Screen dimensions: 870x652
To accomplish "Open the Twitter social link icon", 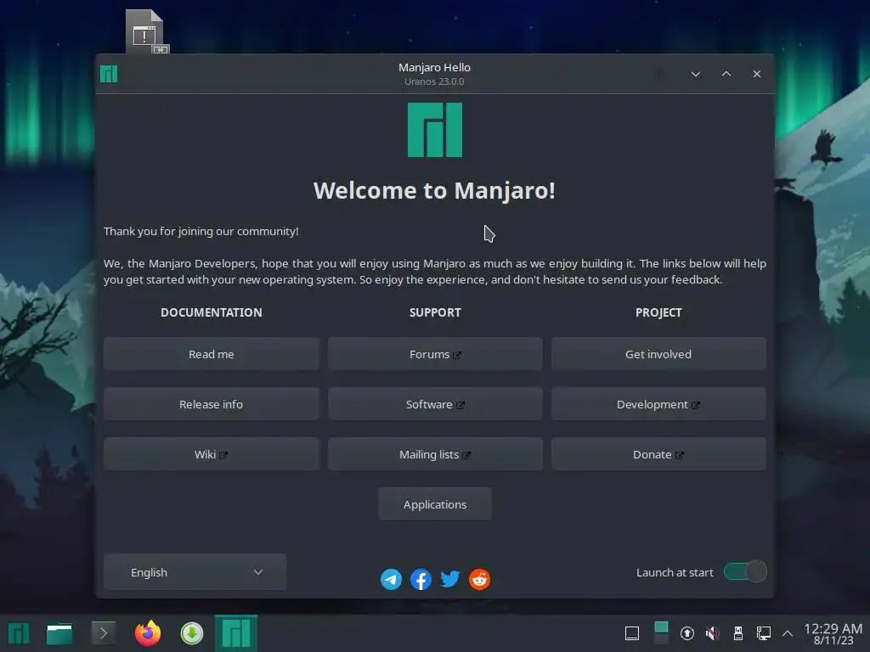I will (450, 579).
